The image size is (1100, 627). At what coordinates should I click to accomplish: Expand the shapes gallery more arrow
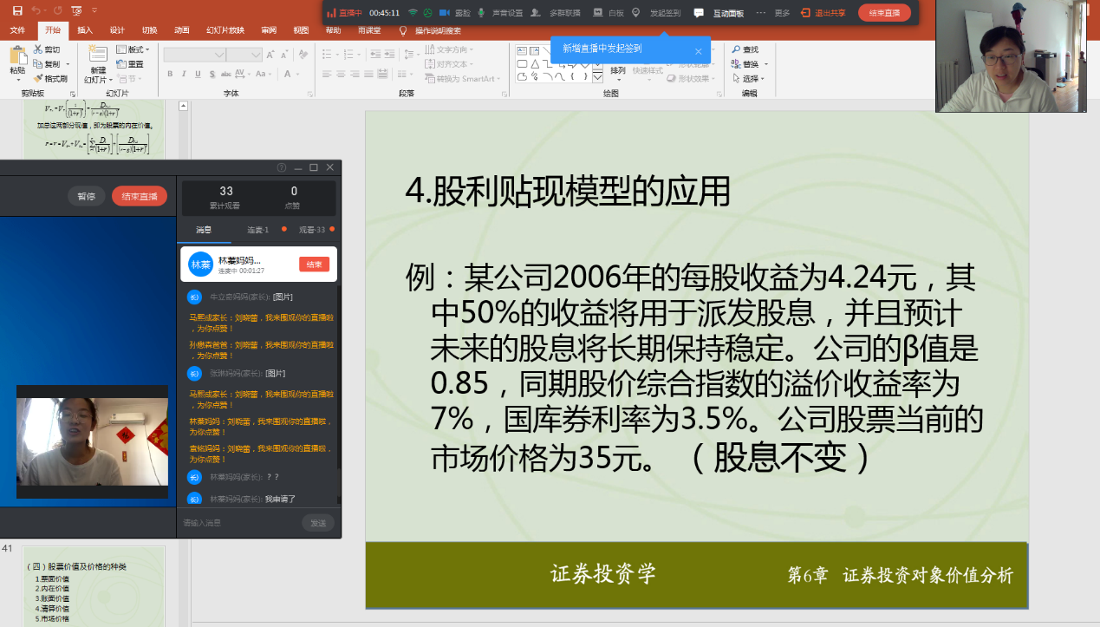click(x=597, y=78)
